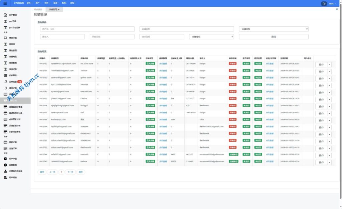Open 运营数据 pie chart sidebar item
This screenshot has height=209, width=342.
point(13,165)
